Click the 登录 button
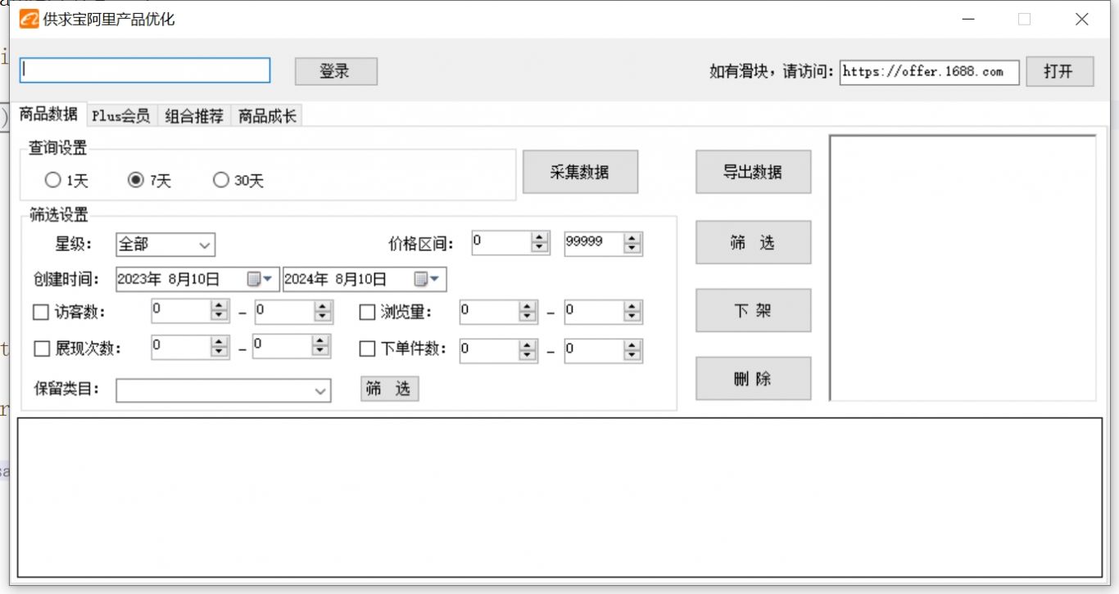 (336, 71)
